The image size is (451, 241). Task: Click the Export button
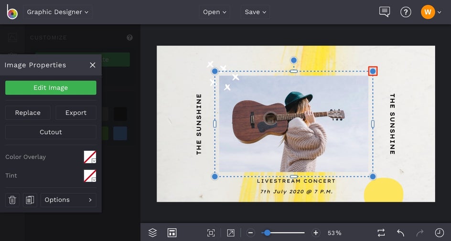pos(76,113)
